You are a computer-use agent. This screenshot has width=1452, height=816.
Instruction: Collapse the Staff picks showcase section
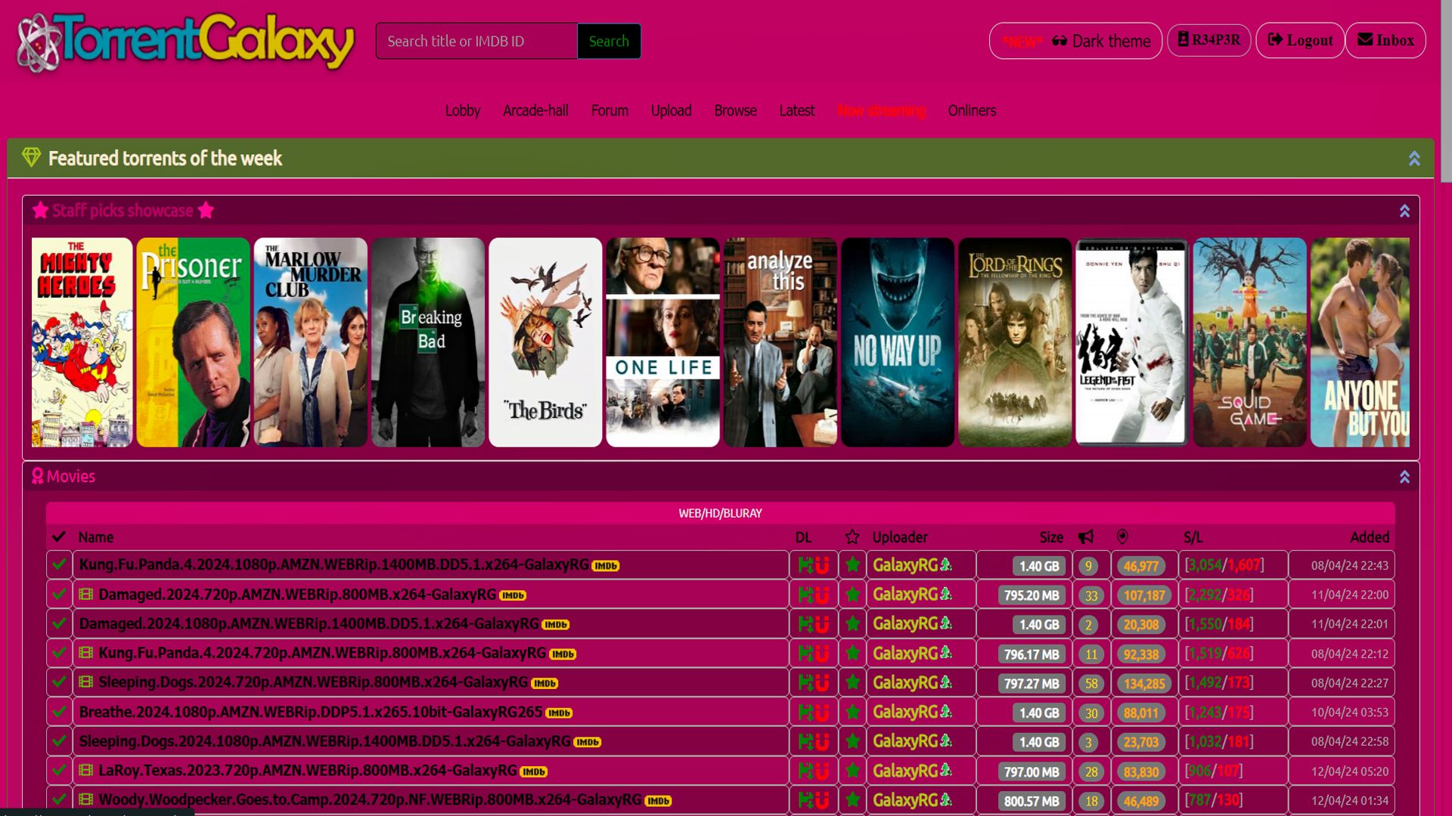(1404, 211)
